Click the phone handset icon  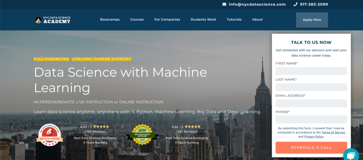[x=295, y=4]
